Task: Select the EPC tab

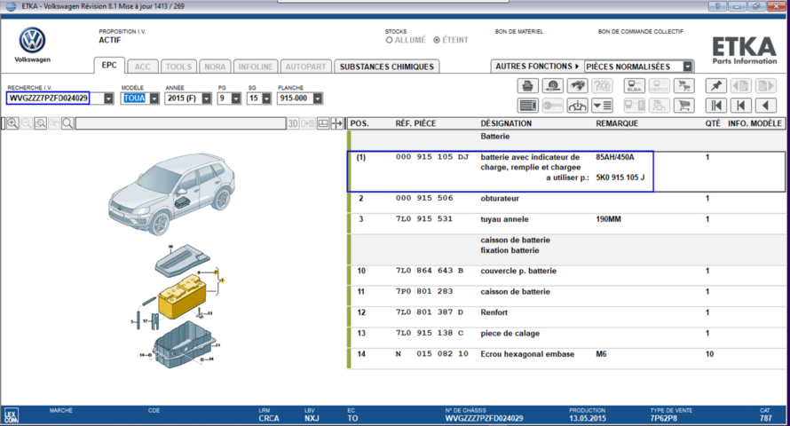Action: point(109,67)
